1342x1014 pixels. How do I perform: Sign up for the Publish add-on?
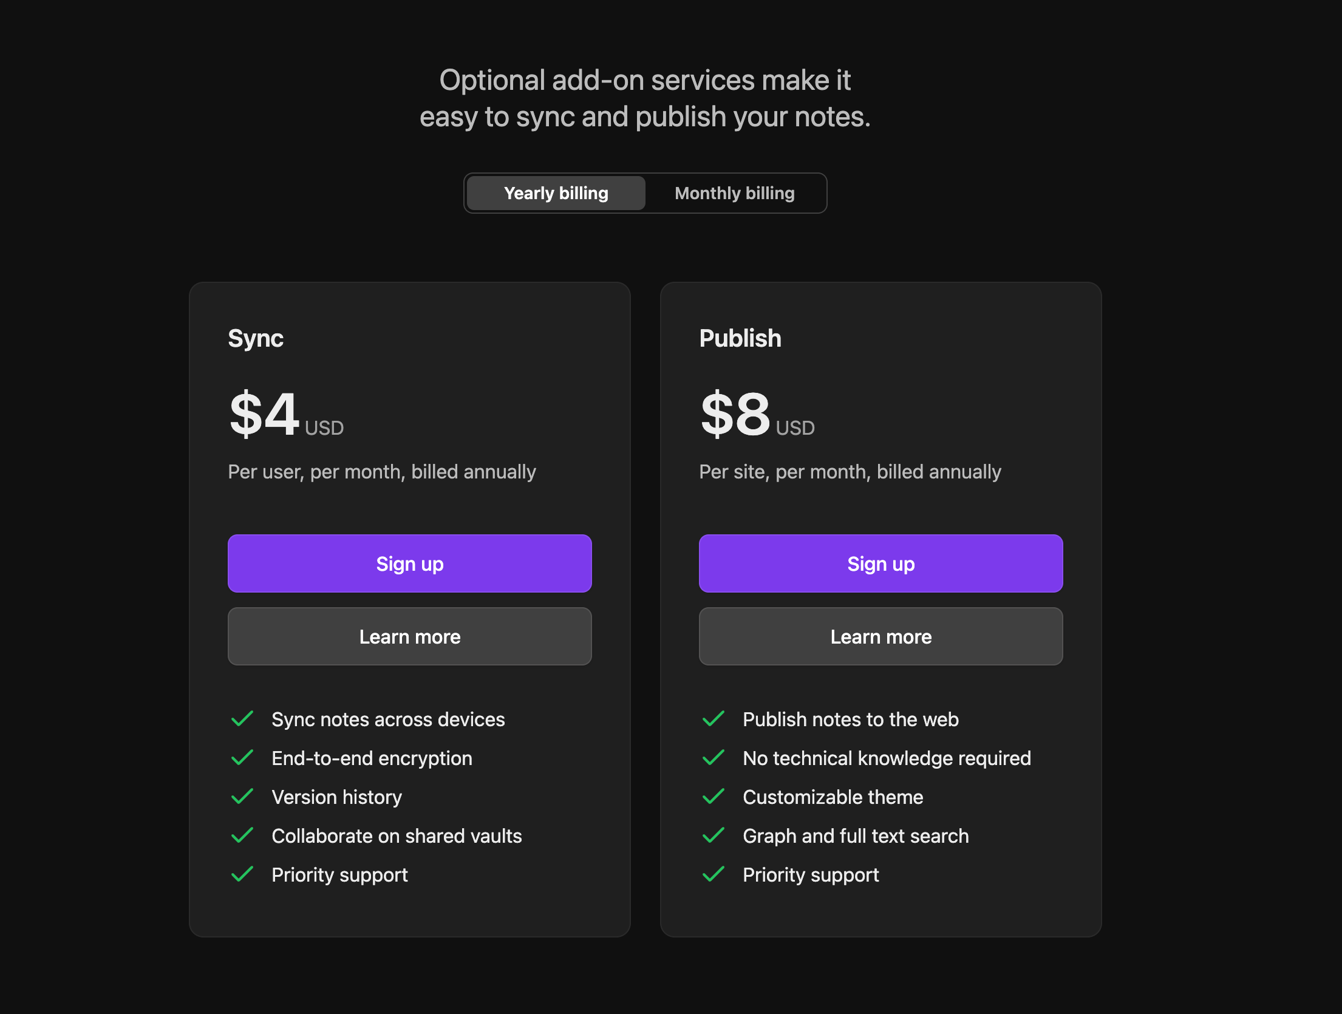pyautogui.click(x=880, y=563)
